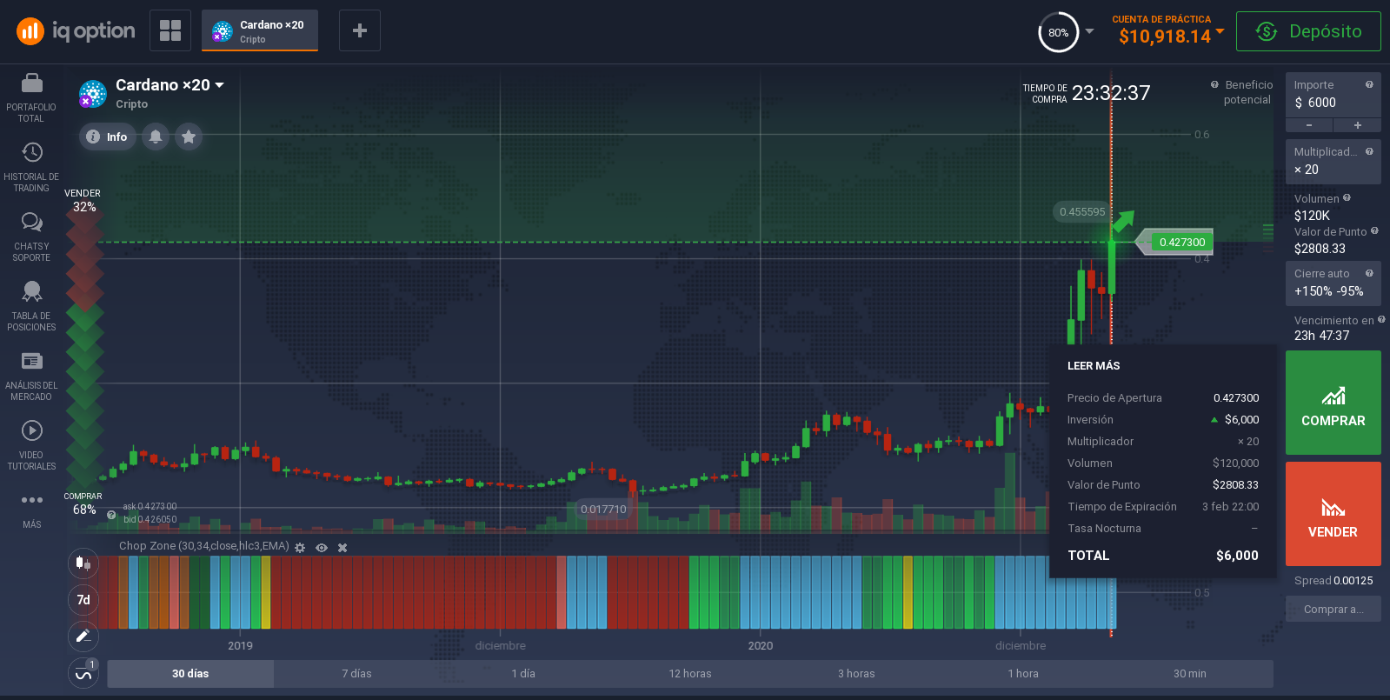Click the green COMPRAR button
Screen dimensions: 1390x700
[1333, 403]
